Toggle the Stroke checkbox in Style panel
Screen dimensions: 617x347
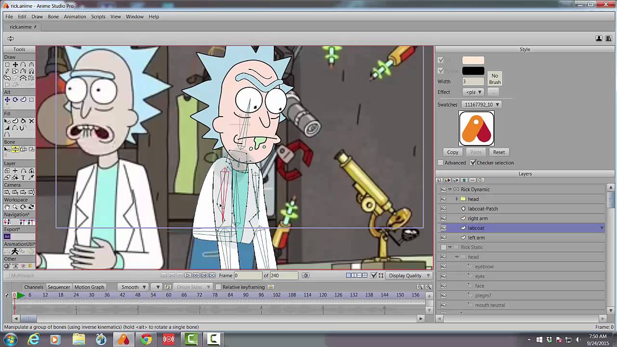pyautogui.click(x=441, y=71)
